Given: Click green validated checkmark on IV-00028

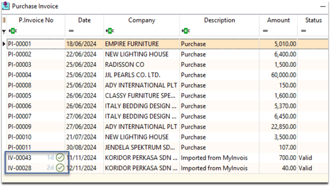Looking at the screenshot, I should point(60,168).
